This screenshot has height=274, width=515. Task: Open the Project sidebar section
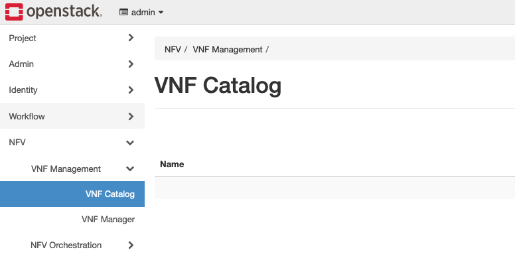23,38
